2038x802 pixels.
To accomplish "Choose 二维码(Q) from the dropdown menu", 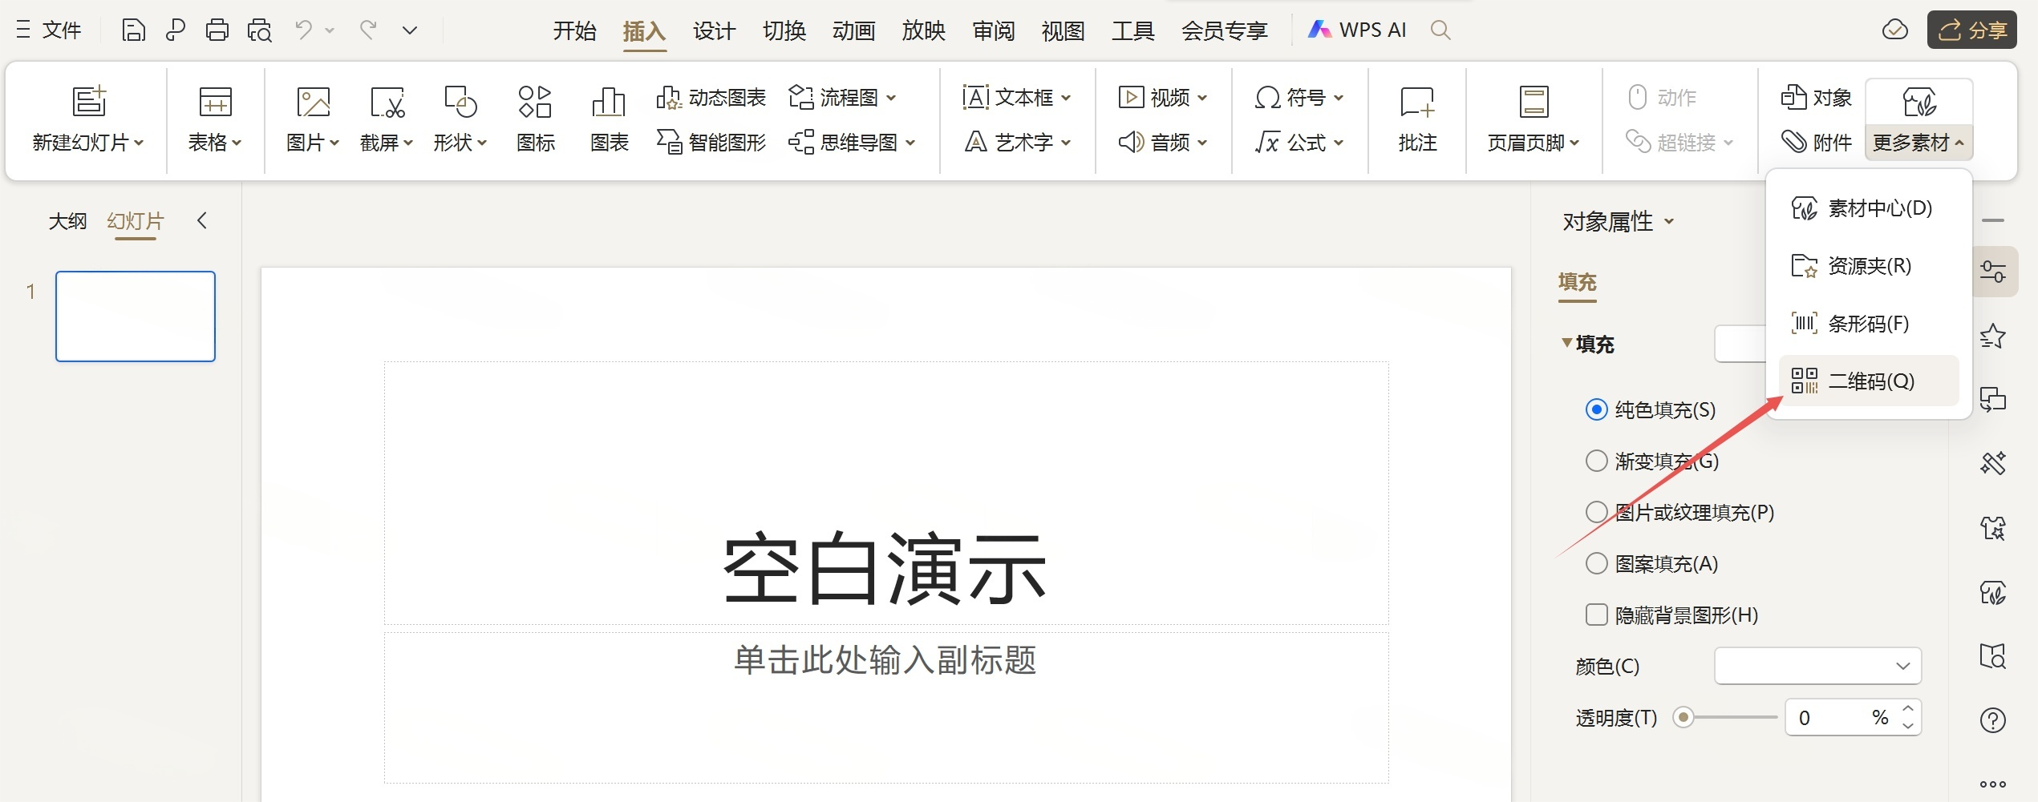I will [1869, 381].
